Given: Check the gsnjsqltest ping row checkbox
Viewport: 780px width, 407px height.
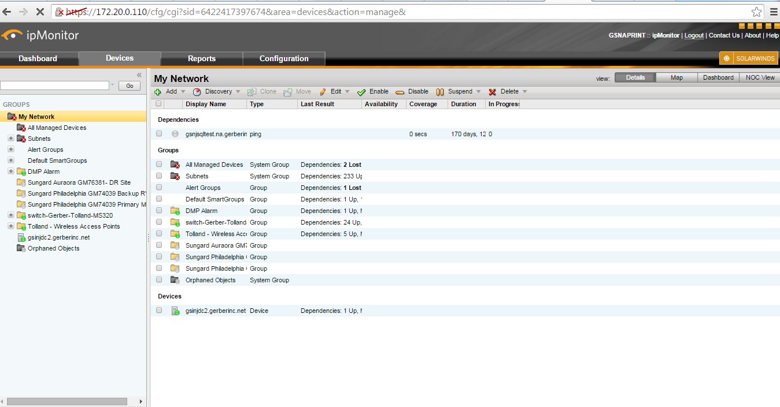Looking at the screenshot, I should [x=159, y=134].
